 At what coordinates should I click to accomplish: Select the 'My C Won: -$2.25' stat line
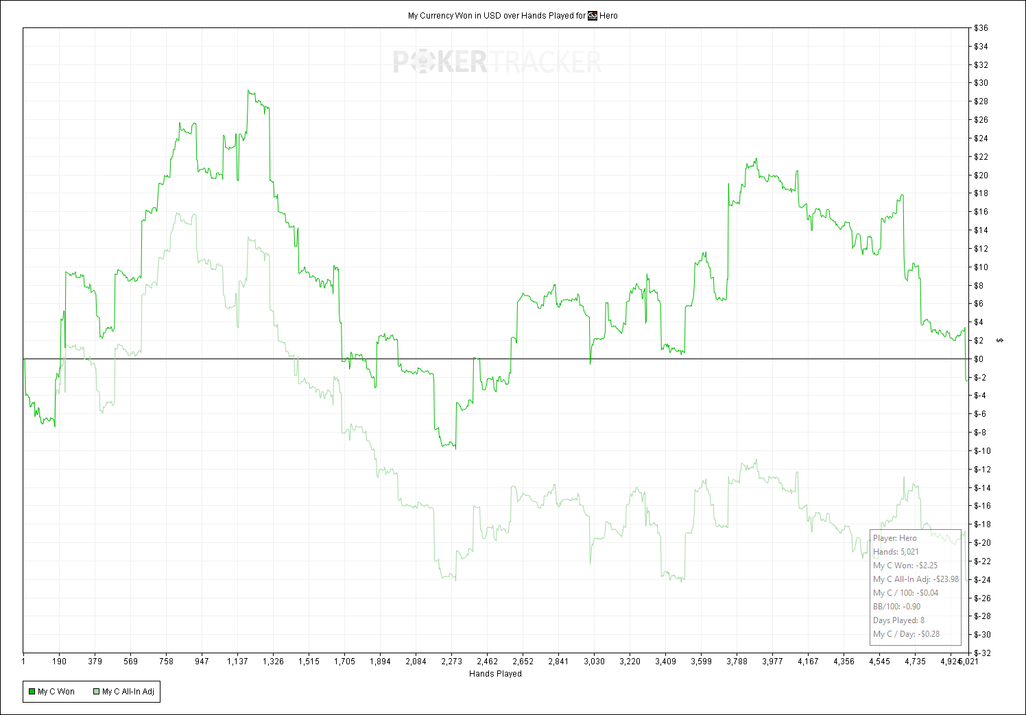tap(905, 566)
